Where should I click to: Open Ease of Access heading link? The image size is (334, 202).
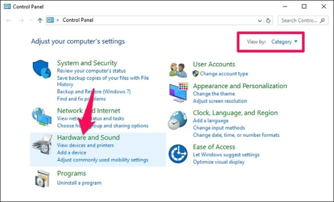point(214,147)
